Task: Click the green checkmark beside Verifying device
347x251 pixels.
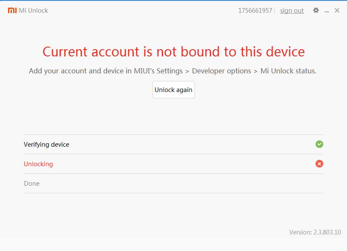Action: point(319,144)
